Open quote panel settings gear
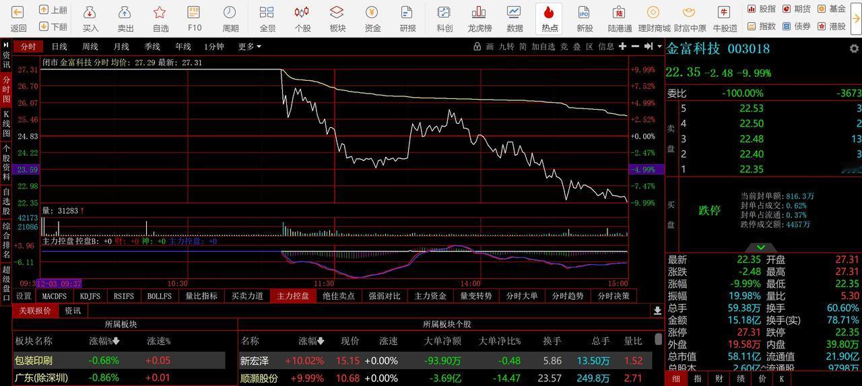Viewport: 862px width, 386px height. pyautogui.click(x=854, y=49)
